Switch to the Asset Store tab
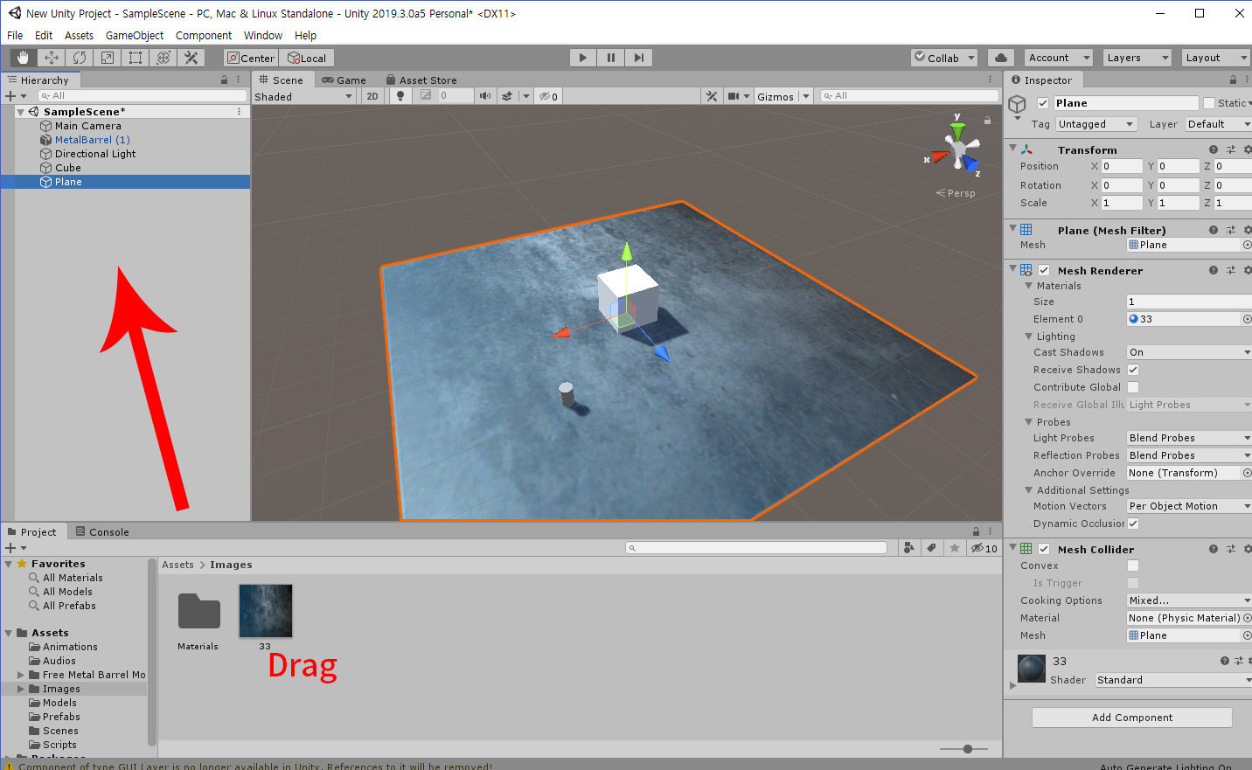 (421, 80)
